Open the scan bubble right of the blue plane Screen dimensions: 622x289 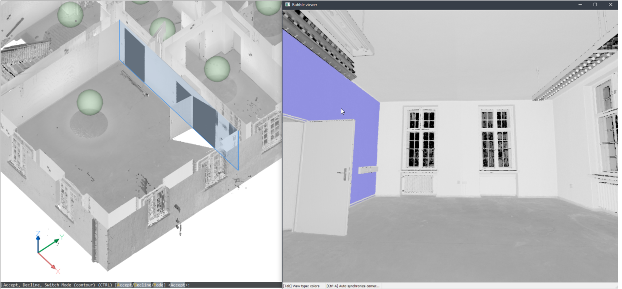click(x=217, y=68)
